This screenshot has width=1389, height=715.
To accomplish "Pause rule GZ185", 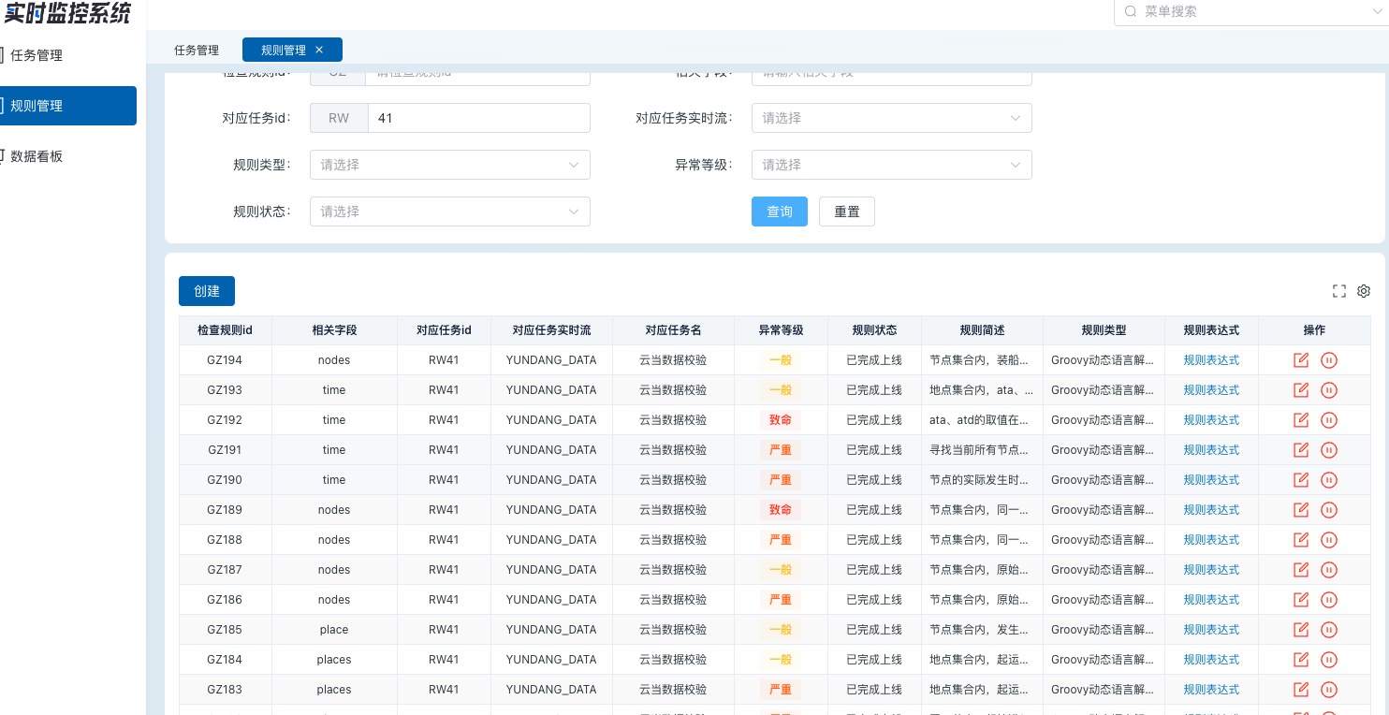I will click(x=1328, y=630).
